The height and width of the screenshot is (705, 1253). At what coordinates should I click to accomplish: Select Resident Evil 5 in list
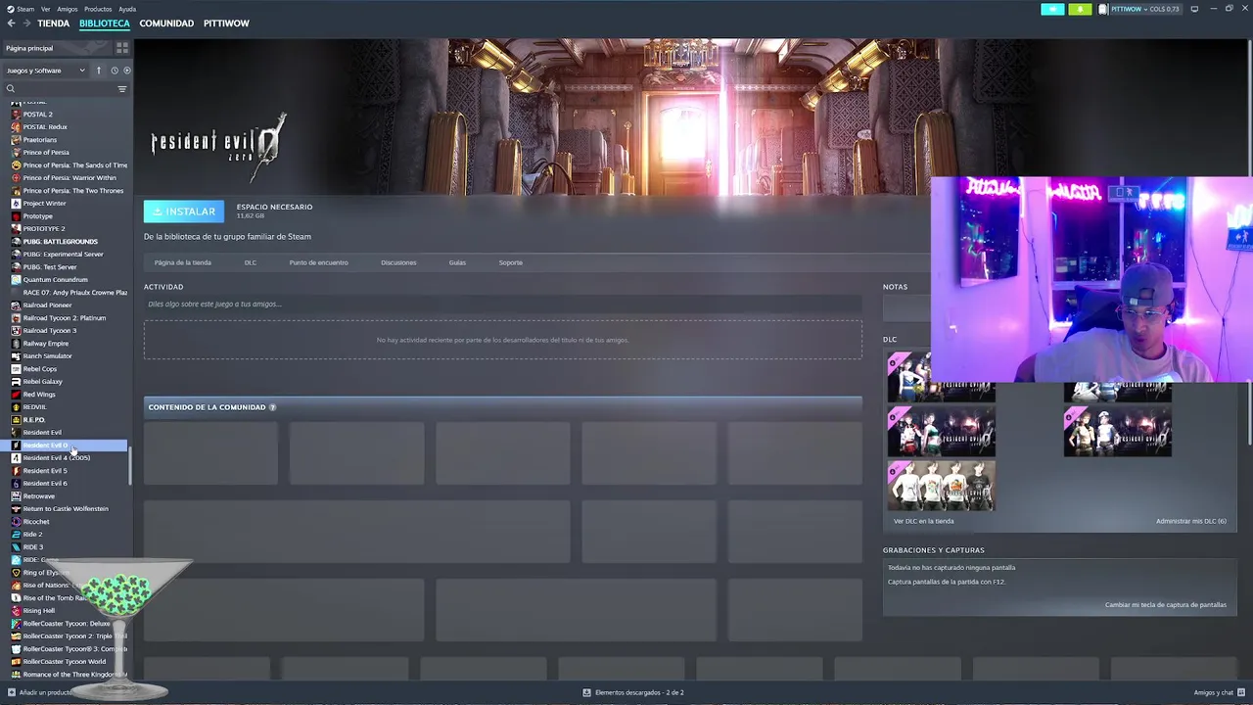coord(65,471)
